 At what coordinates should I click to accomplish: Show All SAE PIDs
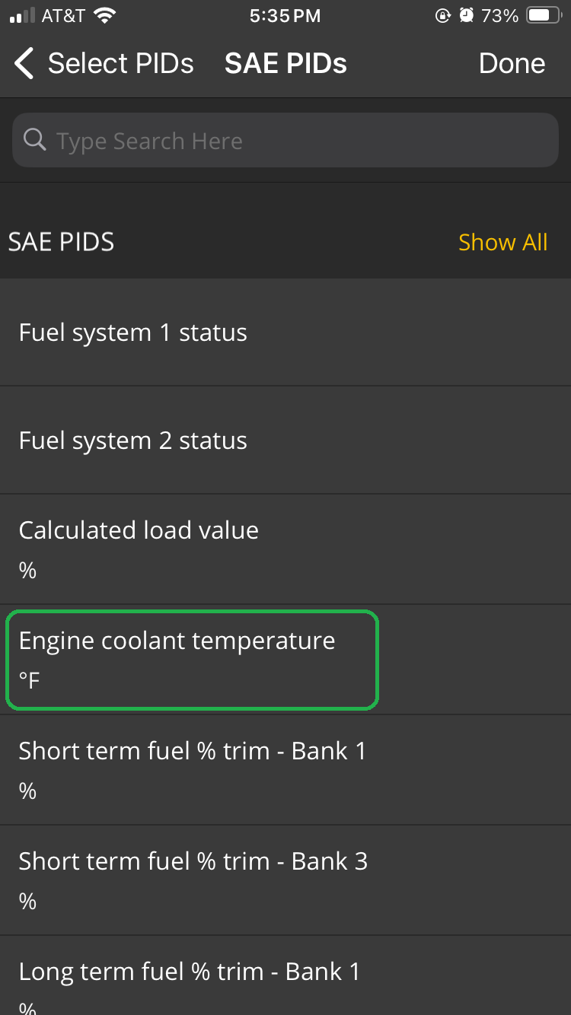click(x=503, y=242)
